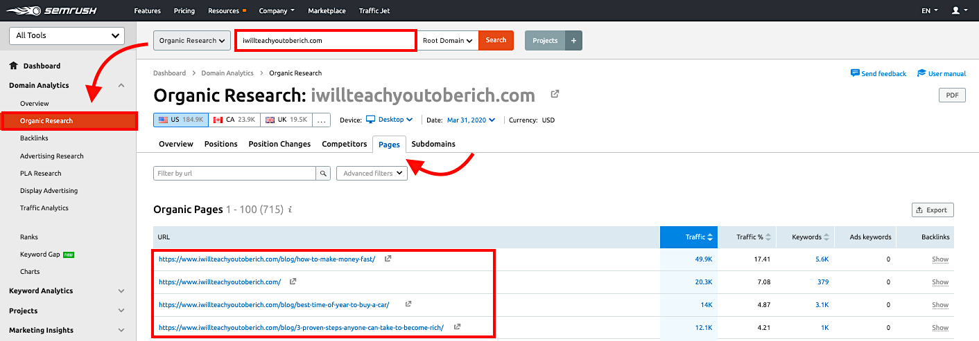979x341 pixels.
Task: Open Traffic Jet in top navigation
Action: [374, 11]
